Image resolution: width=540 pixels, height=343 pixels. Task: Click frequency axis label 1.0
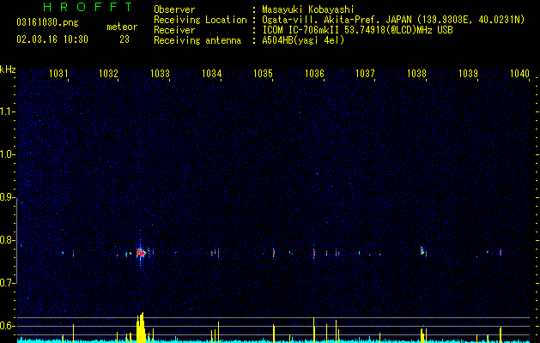pyautogui.click(x=8, y=154)
